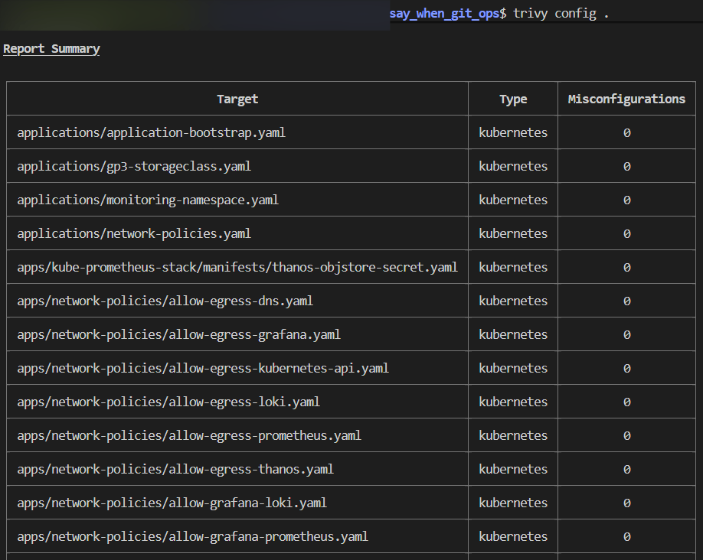Click misconfiguration count for allow-egress-thanos.yaml

coord(626,469)
